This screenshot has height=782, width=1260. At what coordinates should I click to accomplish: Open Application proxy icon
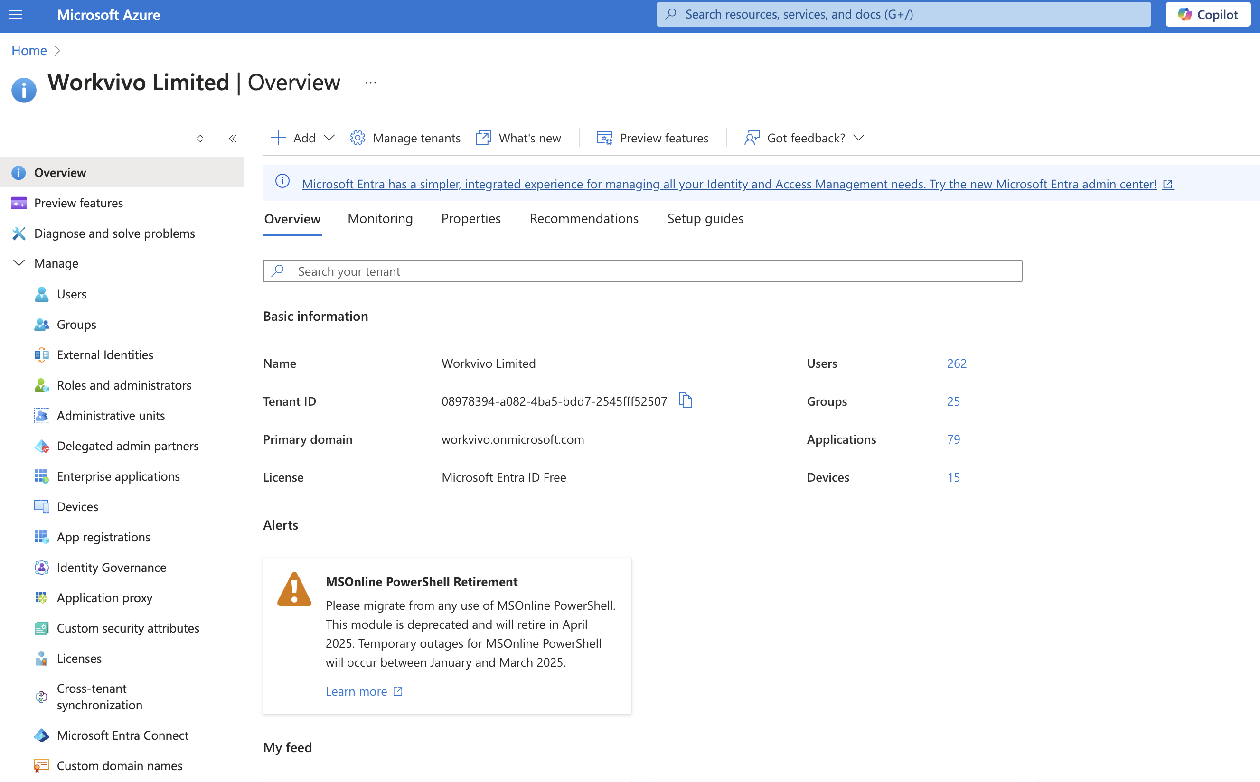[41, 597]
